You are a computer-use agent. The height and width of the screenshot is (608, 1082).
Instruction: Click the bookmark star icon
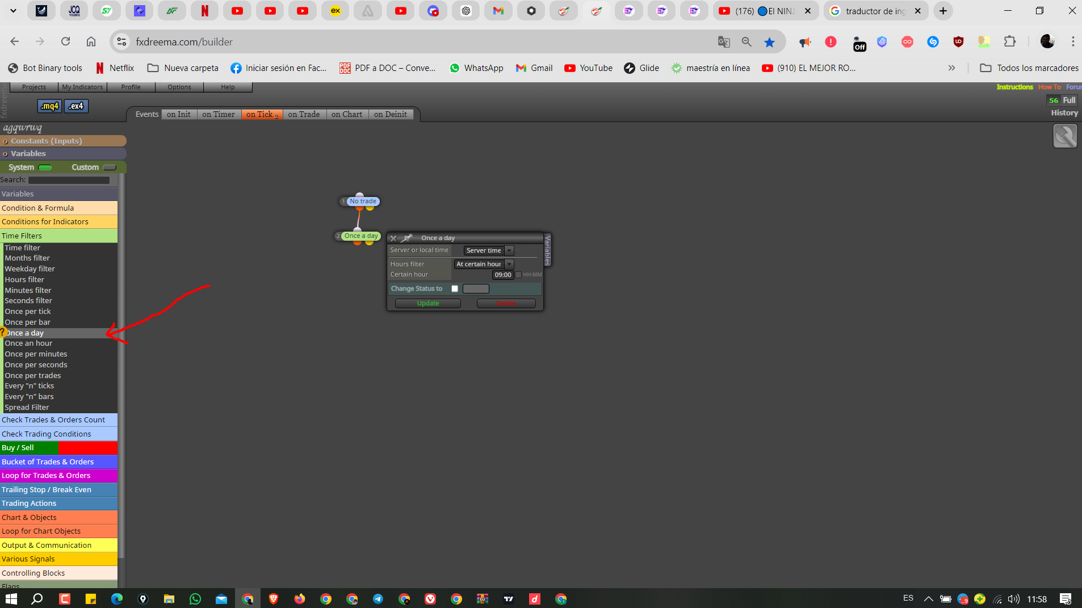pyautogui.click(x=769, y=42)
